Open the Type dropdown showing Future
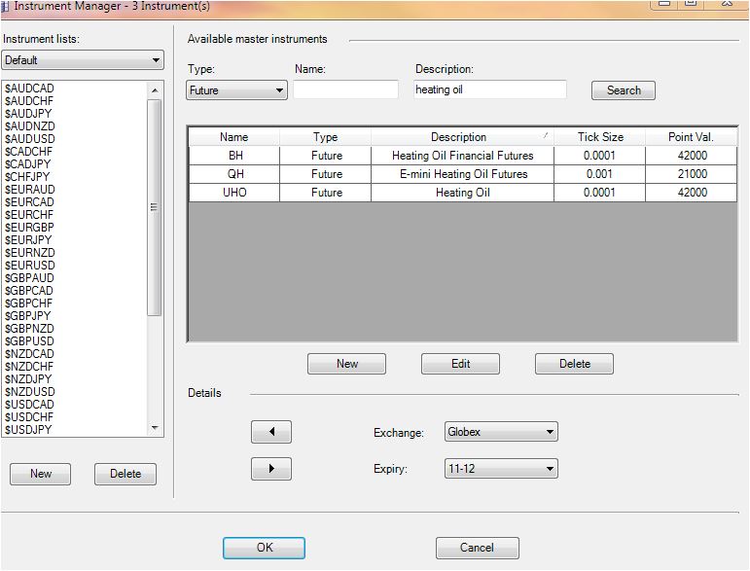Viewport: 750px width, 571px height. tap(236, 89)
